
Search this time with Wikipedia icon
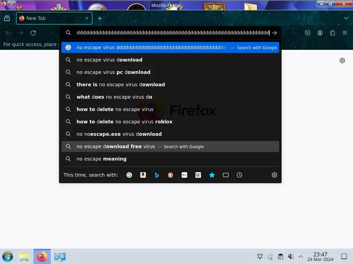point(198,175)
